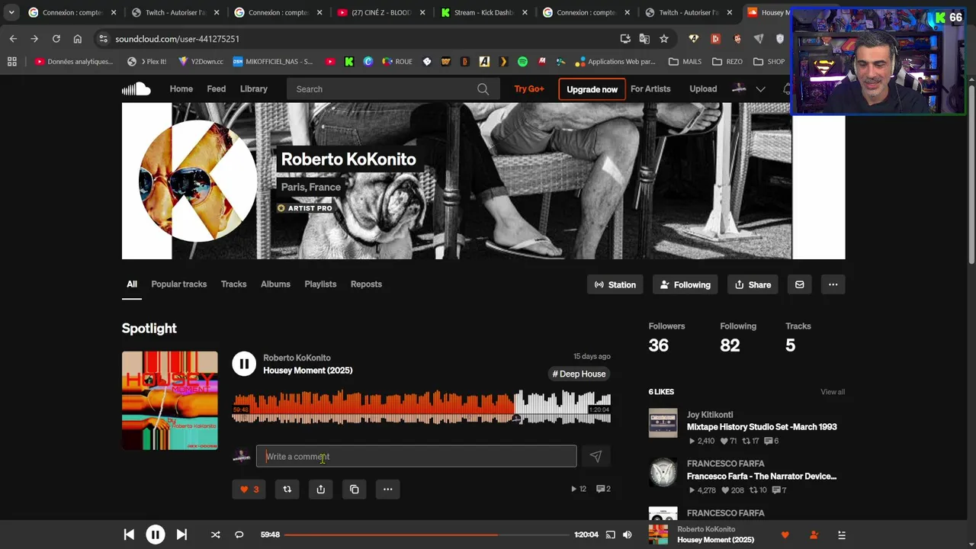Open the browser tab list dropdown
This screenshot has height=549, width=976.
(x=11, y=12)
